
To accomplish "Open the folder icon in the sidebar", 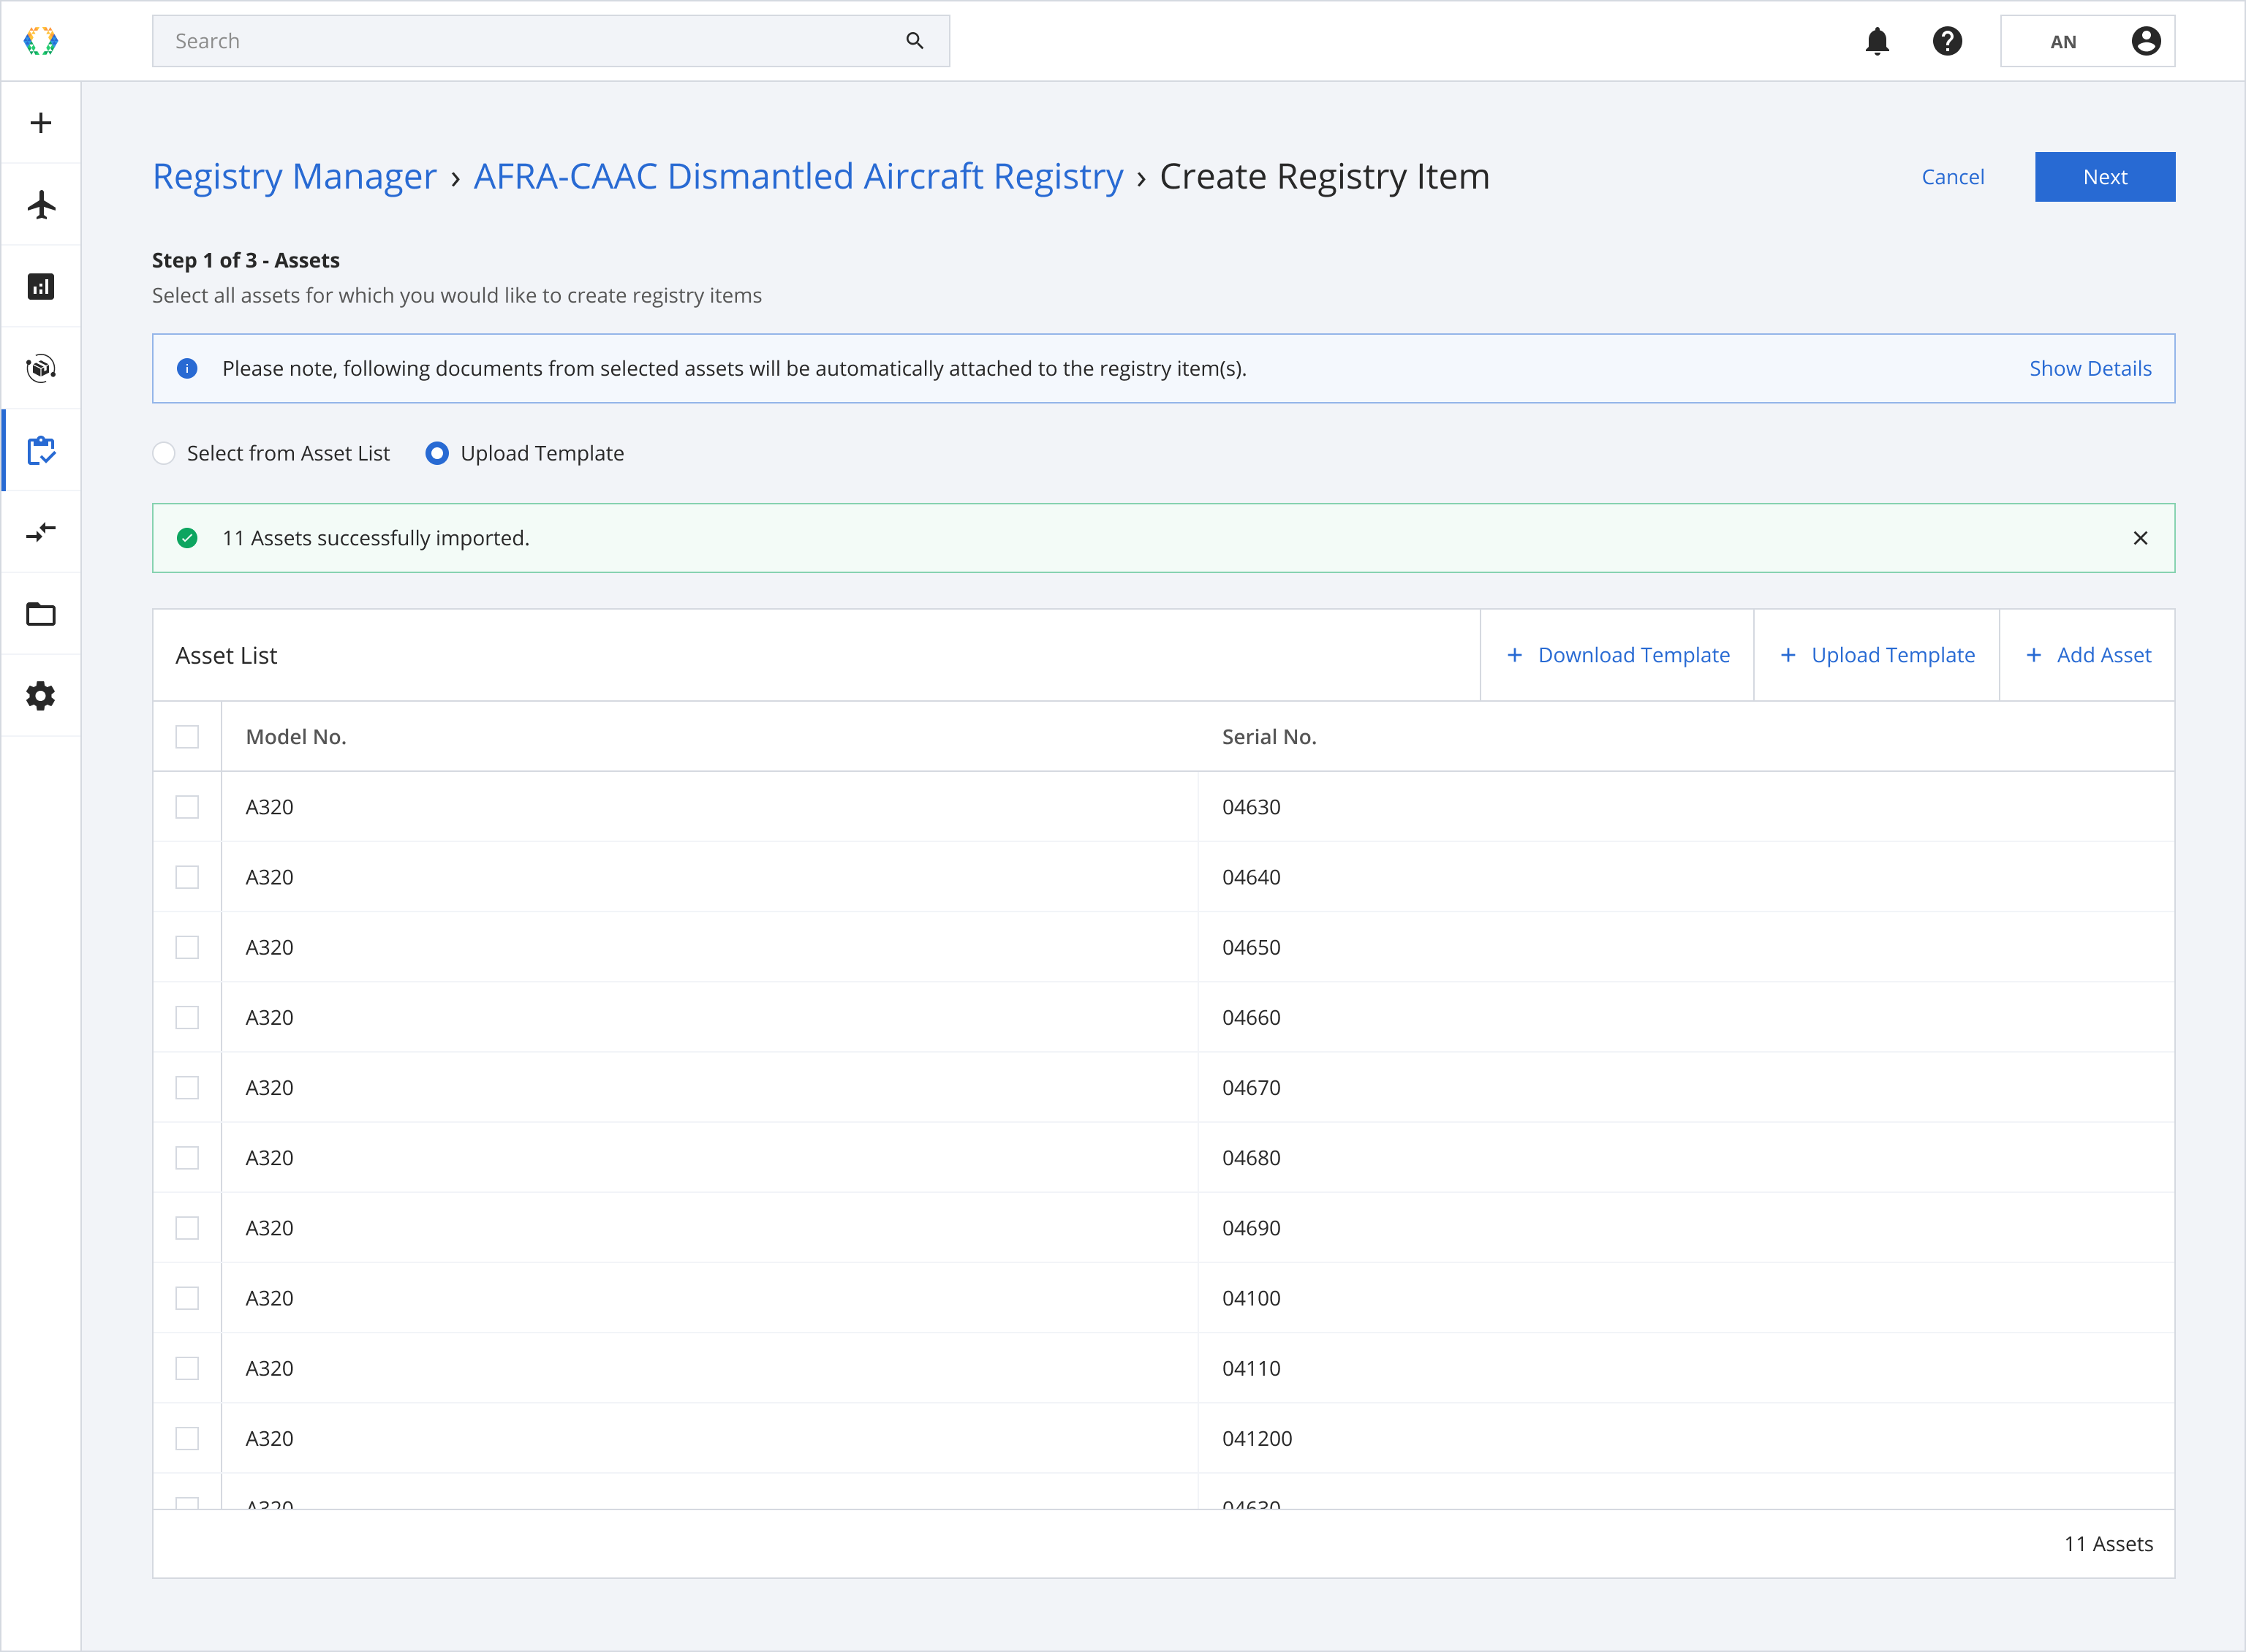I will click(x=41, y=614).
